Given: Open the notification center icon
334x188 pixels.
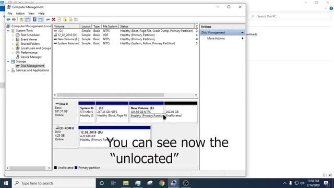Looking at the screenshot, I should pos(326,183).
